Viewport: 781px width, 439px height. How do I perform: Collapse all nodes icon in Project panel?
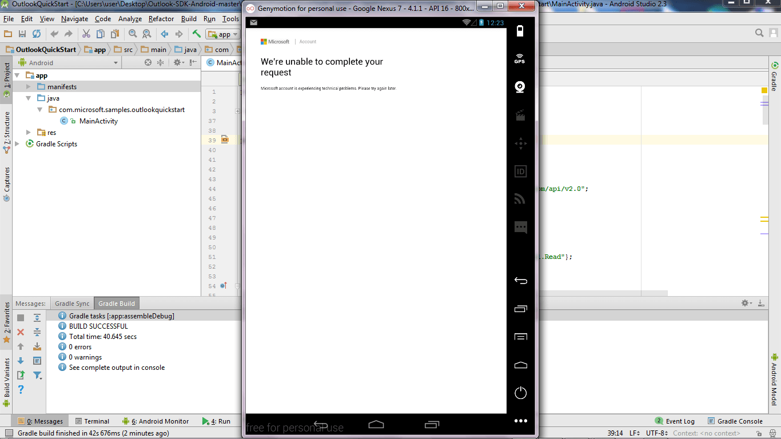point(161,63)
